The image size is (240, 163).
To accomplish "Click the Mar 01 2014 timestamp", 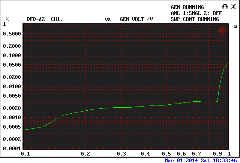I will click(x=201, y=160).
